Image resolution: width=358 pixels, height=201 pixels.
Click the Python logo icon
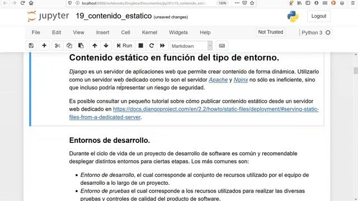tap(293, 16)
